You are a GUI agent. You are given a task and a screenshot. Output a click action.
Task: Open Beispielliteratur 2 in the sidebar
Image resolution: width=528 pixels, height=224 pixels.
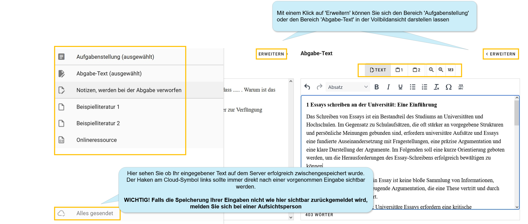pyautogui.click(x=139, y=123)
